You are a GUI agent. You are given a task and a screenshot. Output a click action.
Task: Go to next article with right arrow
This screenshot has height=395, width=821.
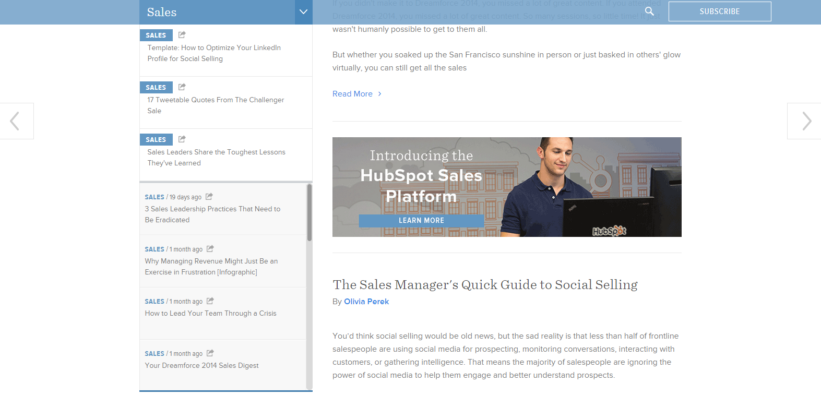[804, 121]
